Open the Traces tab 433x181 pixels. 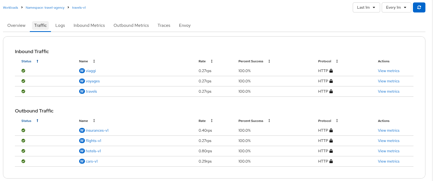coord(164,25)
